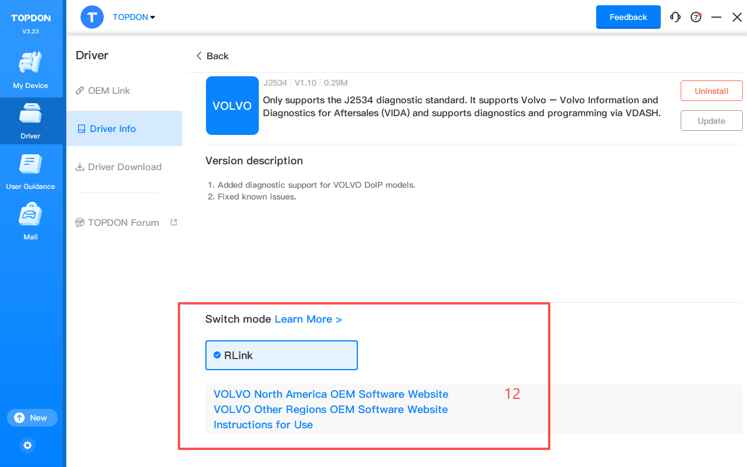Open the OEM Link tab
747x467 pixels.
(x=109, y=90)
